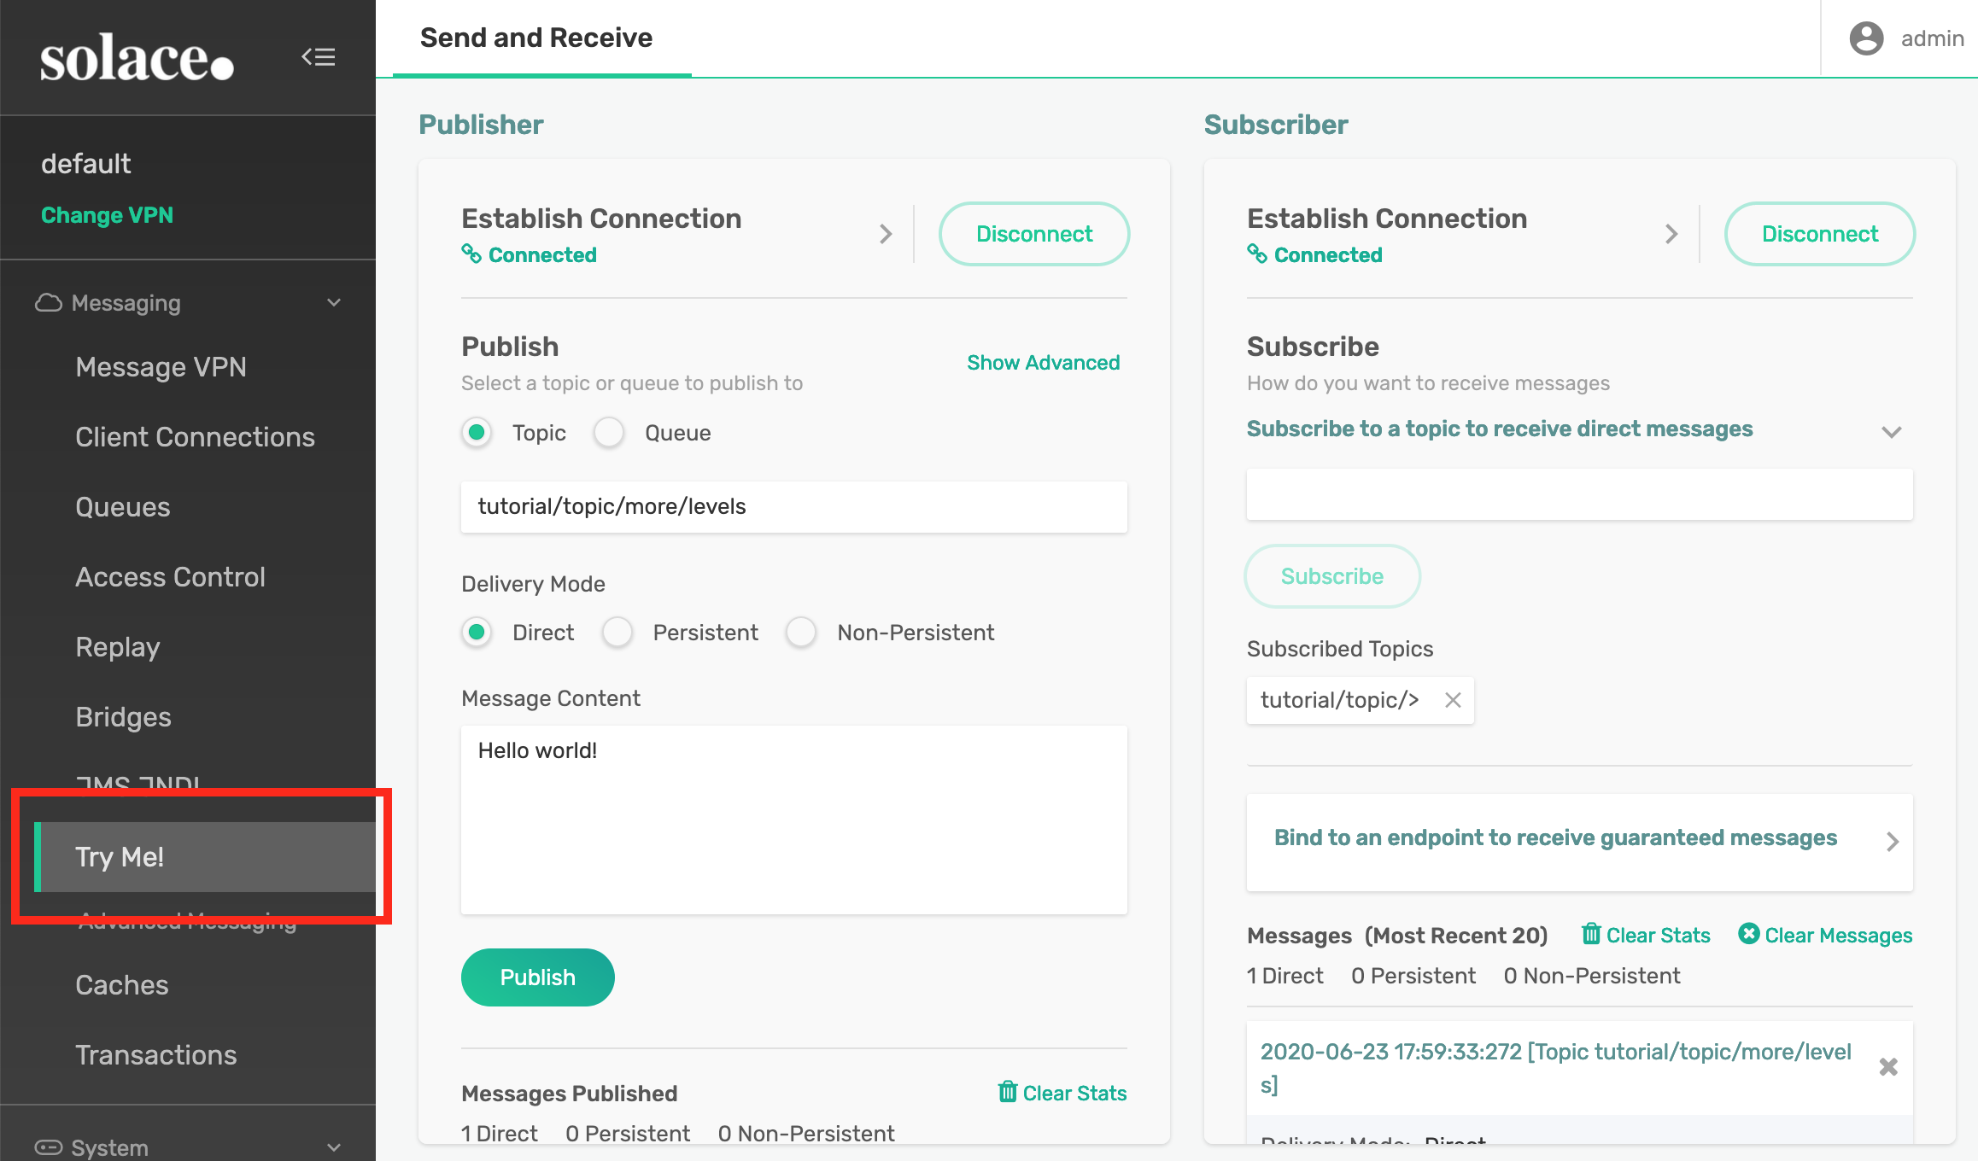The image size is (1978, 1161).
Task: Expand Bind to an endpoint section
Action: (x=1892, y=842)
